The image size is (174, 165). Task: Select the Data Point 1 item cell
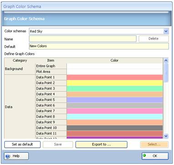point(51,77)
